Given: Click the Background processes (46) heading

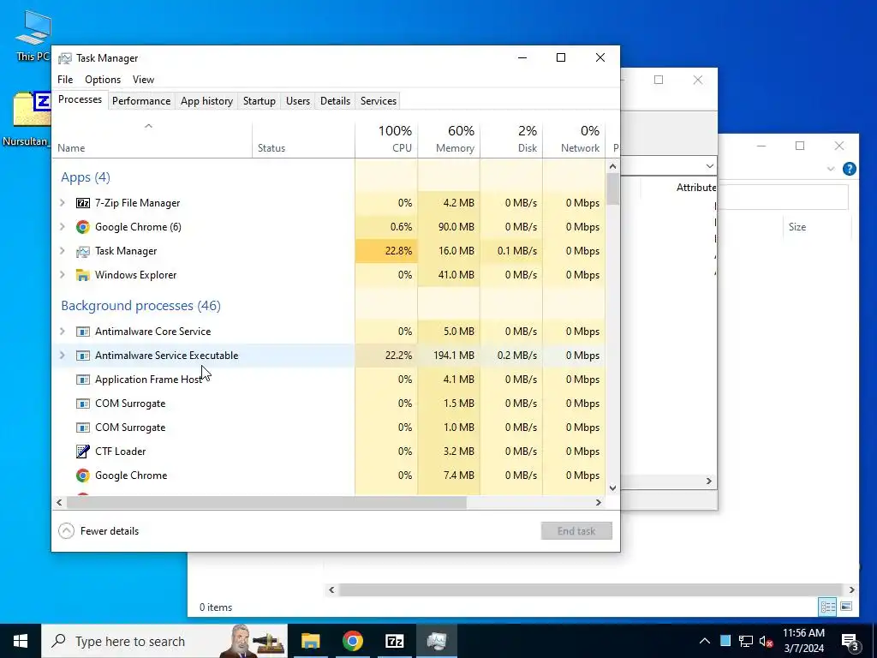Looking at the screenshot, I should (x=141, y=306).
